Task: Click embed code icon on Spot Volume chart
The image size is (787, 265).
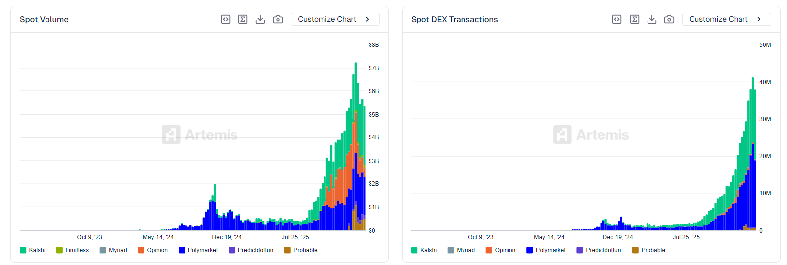Action: click(x=226, y=19)
